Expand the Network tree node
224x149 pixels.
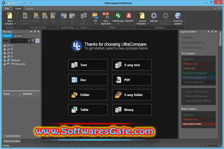(5, 61)
